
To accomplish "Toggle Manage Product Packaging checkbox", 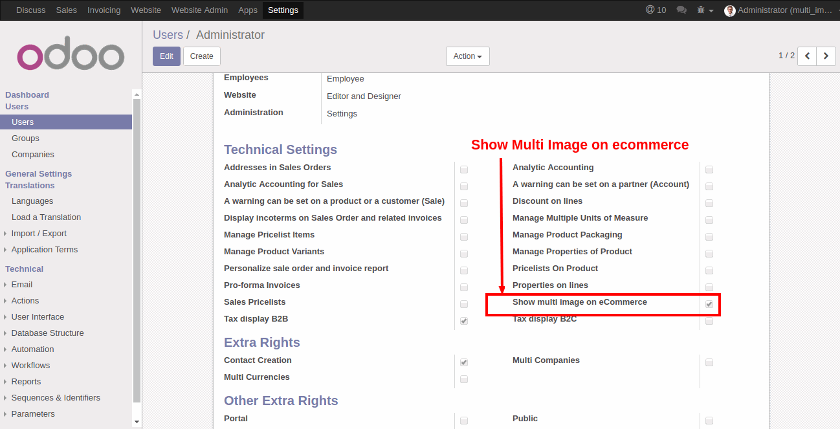I will pos(709,237).
